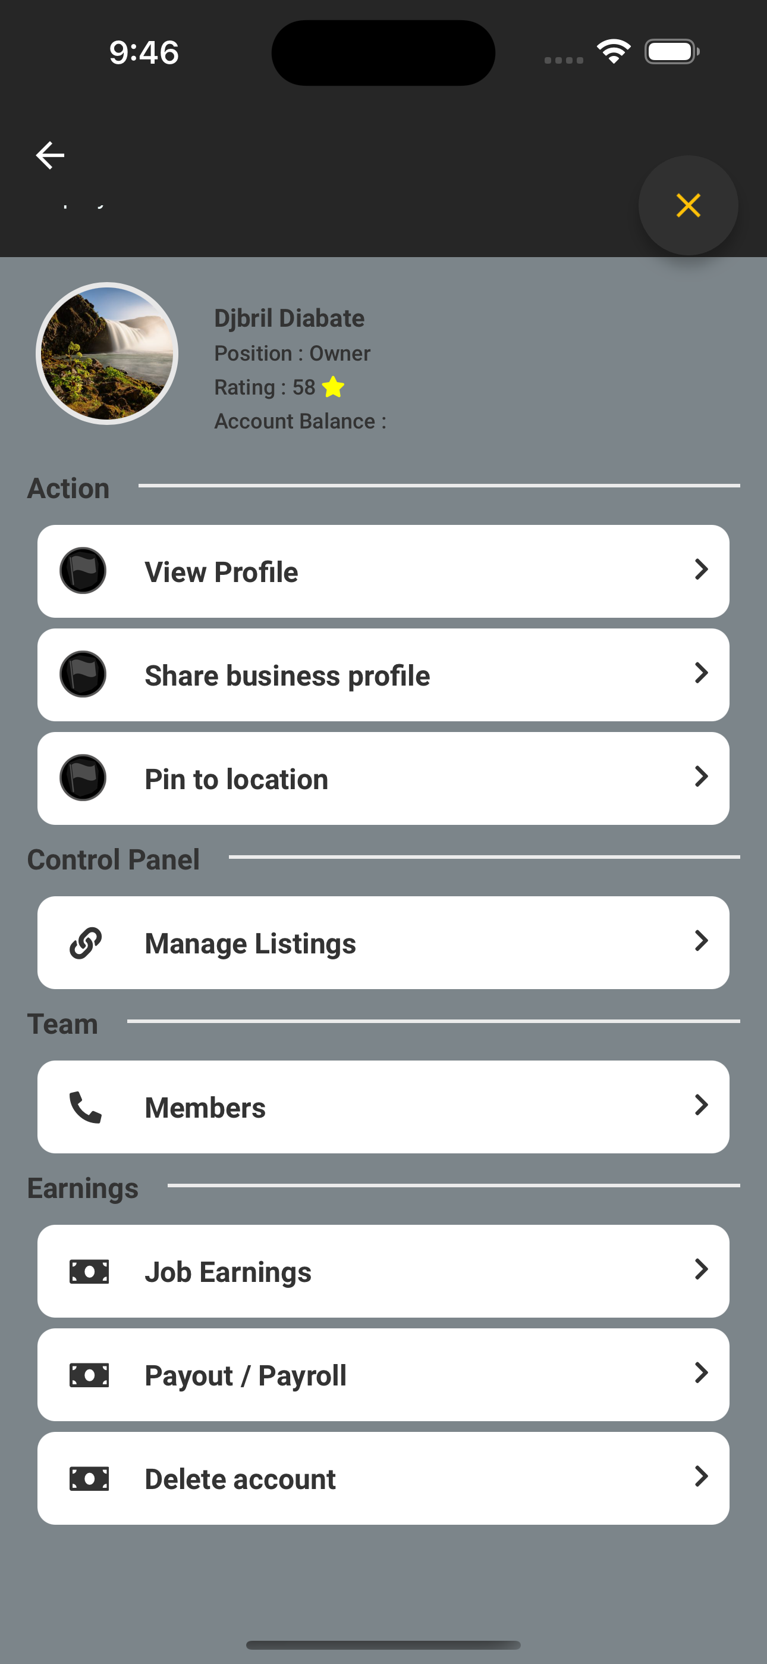Tap the phone icon beside Members

point(86,1107)
